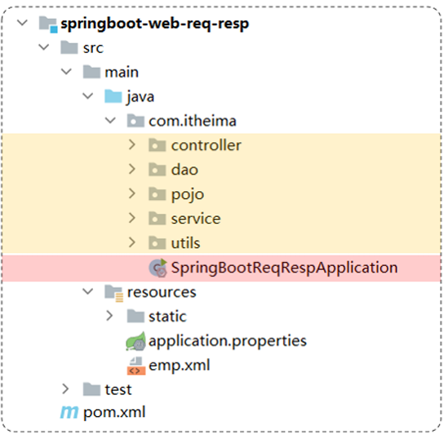Select the controller package label
Viewport: 444px width, 435px height.
(x=206, y=145)
